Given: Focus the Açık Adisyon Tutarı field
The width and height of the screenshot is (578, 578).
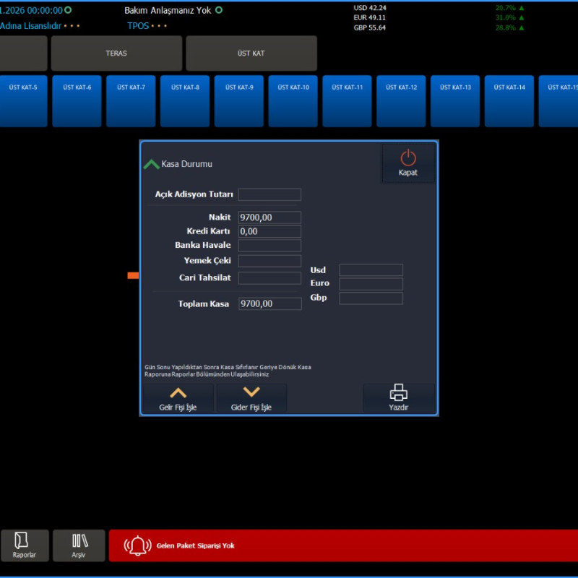Looking at the screenshot, I should 269,194.
